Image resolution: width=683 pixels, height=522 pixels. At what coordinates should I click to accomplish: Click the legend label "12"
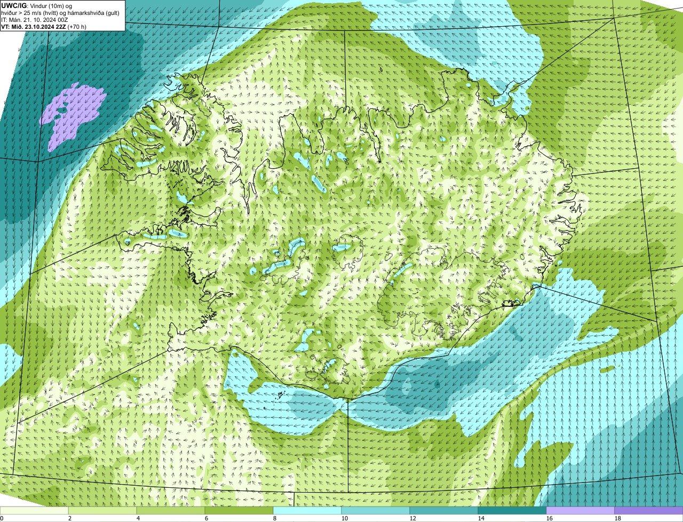[413, 518]
